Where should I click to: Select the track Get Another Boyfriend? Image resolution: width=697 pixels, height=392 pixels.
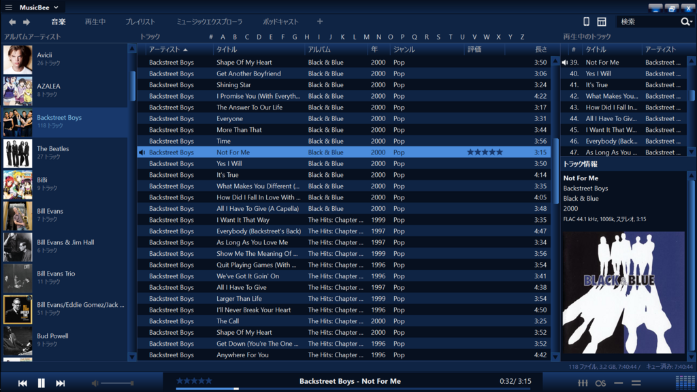[344, 73]
